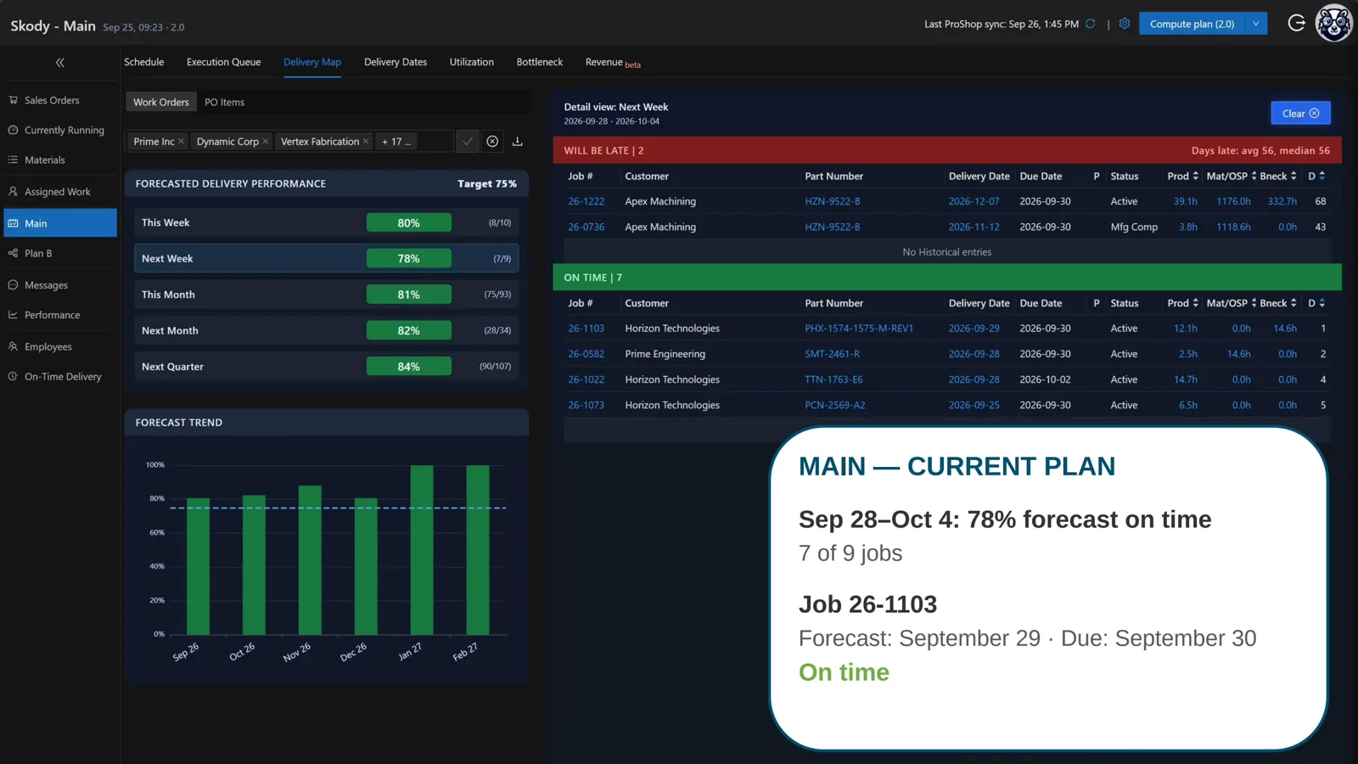Open Assigned Work in sidebar
The height and width of the screenshot is (764, 1358).
point(59,192)
